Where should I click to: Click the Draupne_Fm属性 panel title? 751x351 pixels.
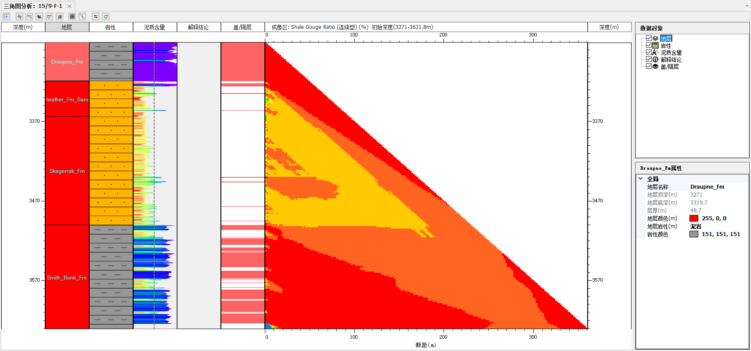661,168
